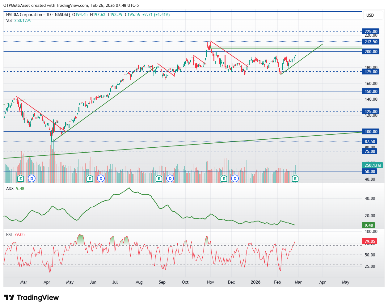Click the 250.12M volume value label on price axis
This screenshot has height=308, width=388.
click(373, 165)
